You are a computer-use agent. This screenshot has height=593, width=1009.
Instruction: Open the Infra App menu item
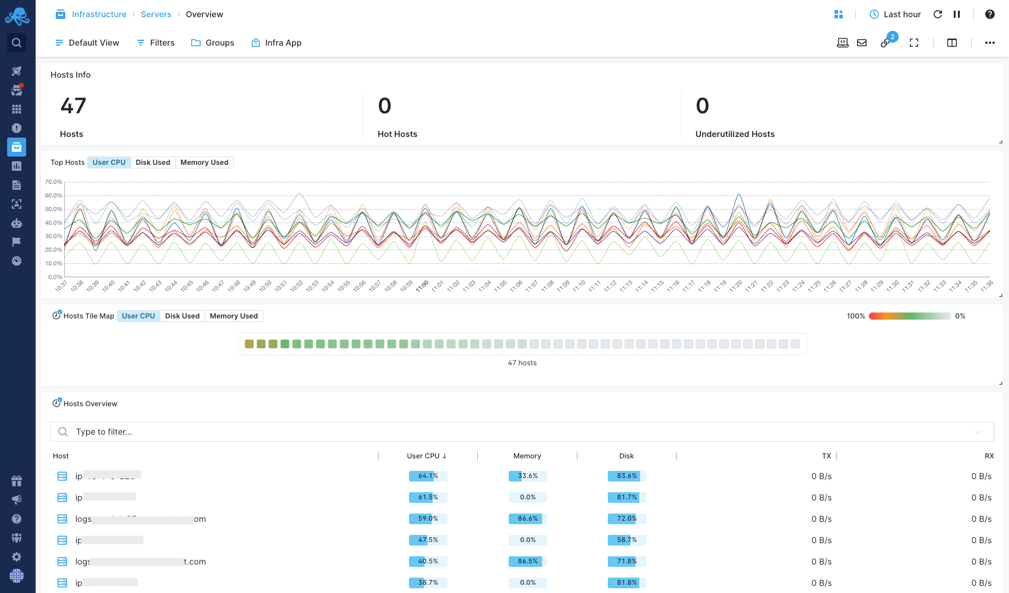coord(276,42)
